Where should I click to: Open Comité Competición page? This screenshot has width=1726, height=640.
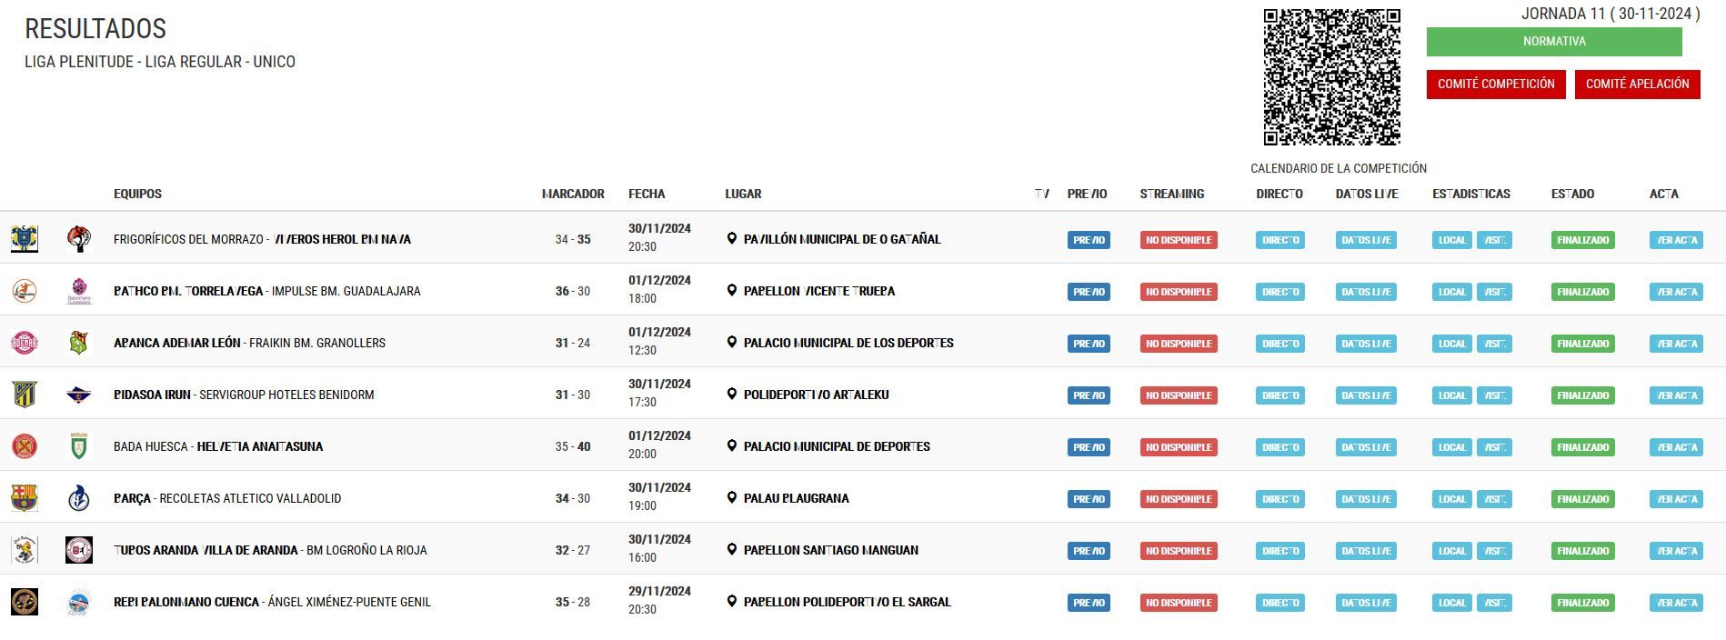tap(1495, 84)
